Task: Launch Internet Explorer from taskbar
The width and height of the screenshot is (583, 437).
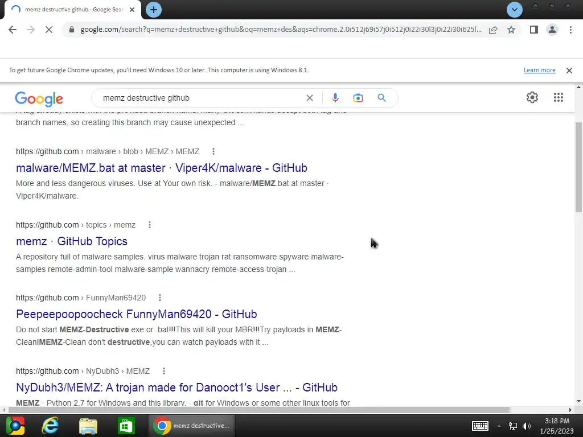Action: pos(50,426)
